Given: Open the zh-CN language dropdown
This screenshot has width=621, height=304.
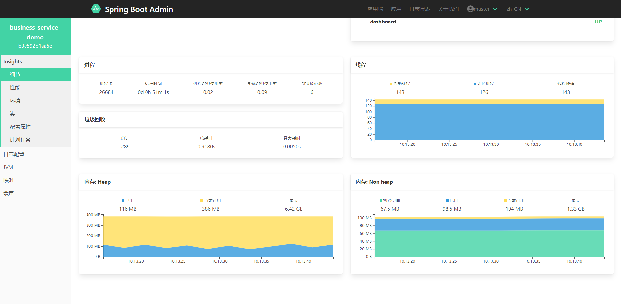Looking at the screenshot, I should click(517, 9).
